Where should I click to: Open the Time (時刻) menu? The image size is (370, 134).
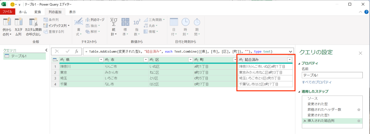185,27
